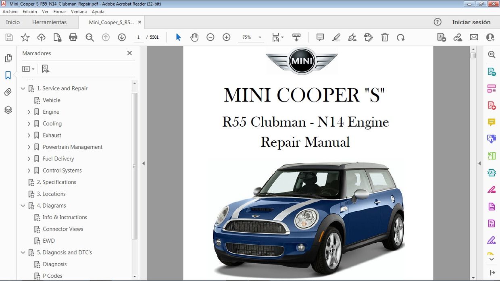Open the Page thumbnails panel
The height and width of the screenshot is (281, 500).
point(8,58)
